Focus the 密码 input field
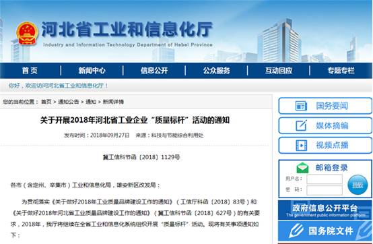This screenshot has height=244, width=373. coord(325,190)
